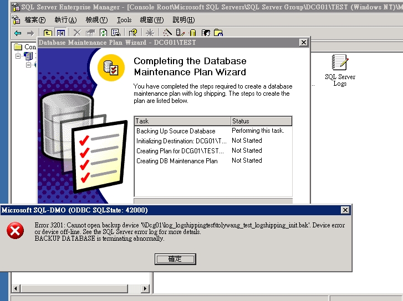Click the Export List toolbar icon
The image size is (403, 301).
coord(116,33)
